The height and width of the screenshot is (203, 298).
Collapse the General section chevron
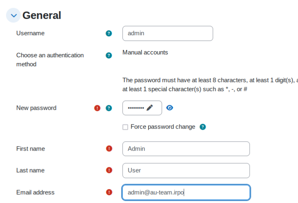(x=14, y=16)
